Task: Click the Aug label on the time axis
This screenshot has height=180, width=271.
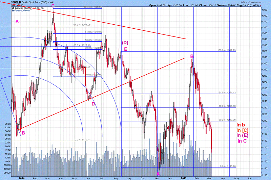Action: coord(116,178)
